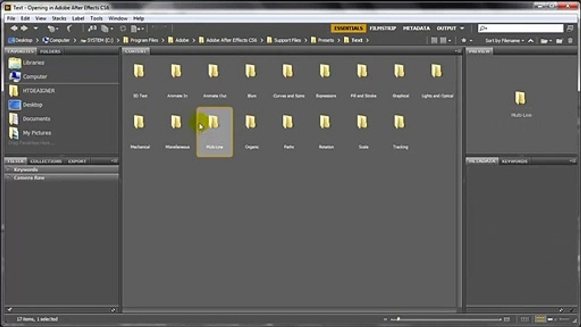Click the open in Camera Raw icon
Viewport: 581px width, 327px height.
(x=123, y=29)
